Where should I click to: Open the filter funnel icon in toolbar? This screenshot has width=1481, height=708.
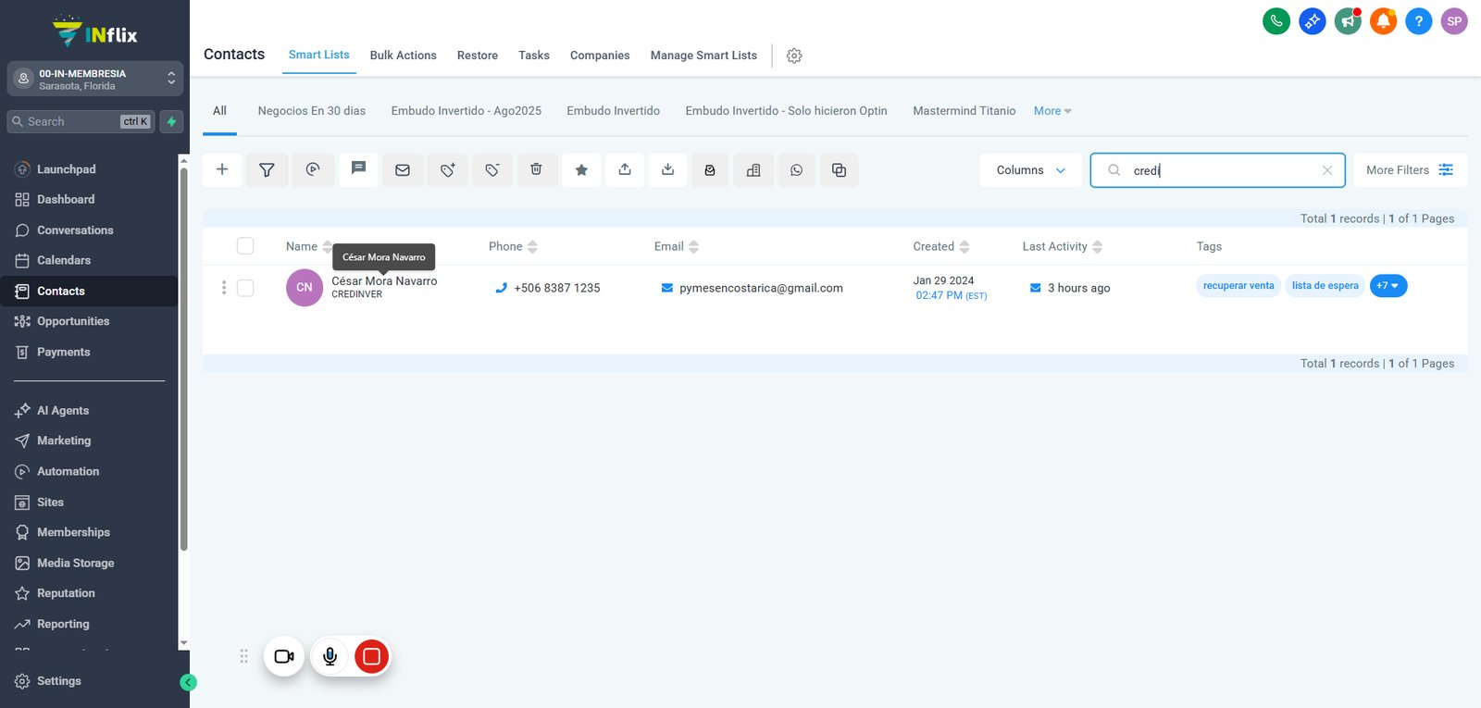pyautogui.click(x=267, y=170)
